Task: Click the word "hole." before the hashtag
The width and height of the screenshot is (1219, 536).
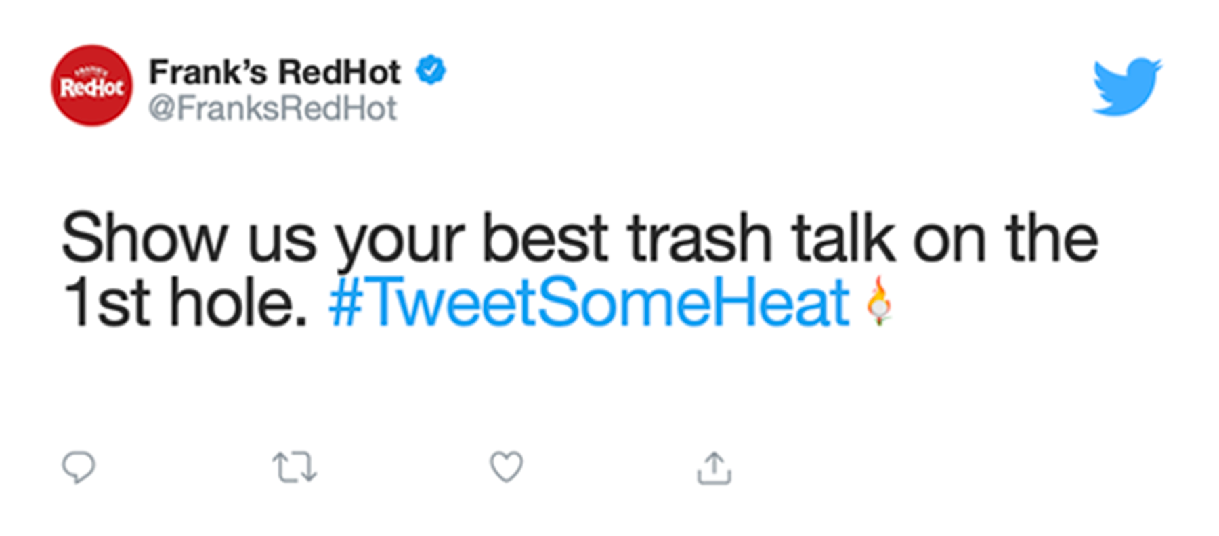Action: pos(238,303)
